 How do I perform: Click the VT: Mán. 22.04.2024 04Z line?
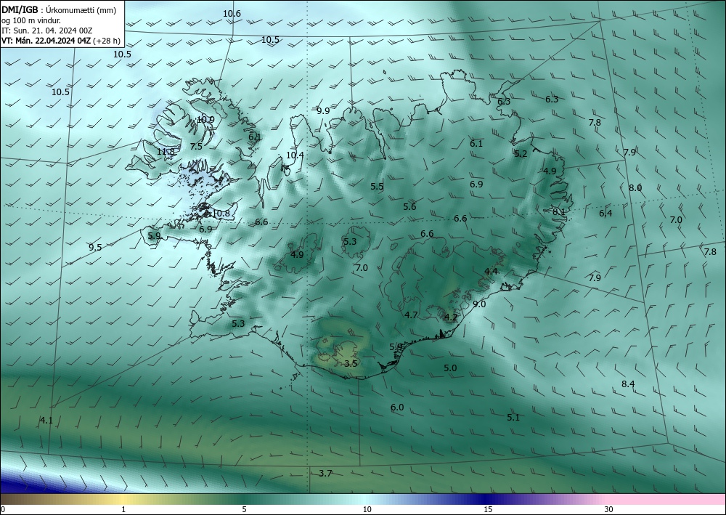46,41
